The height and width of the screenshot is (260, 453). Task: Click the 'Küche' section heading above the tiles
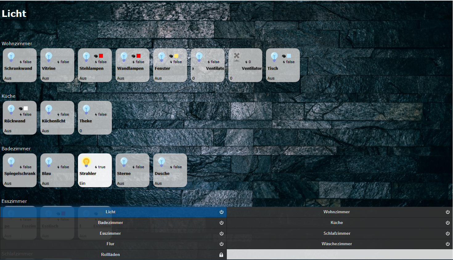pos(9,96)
